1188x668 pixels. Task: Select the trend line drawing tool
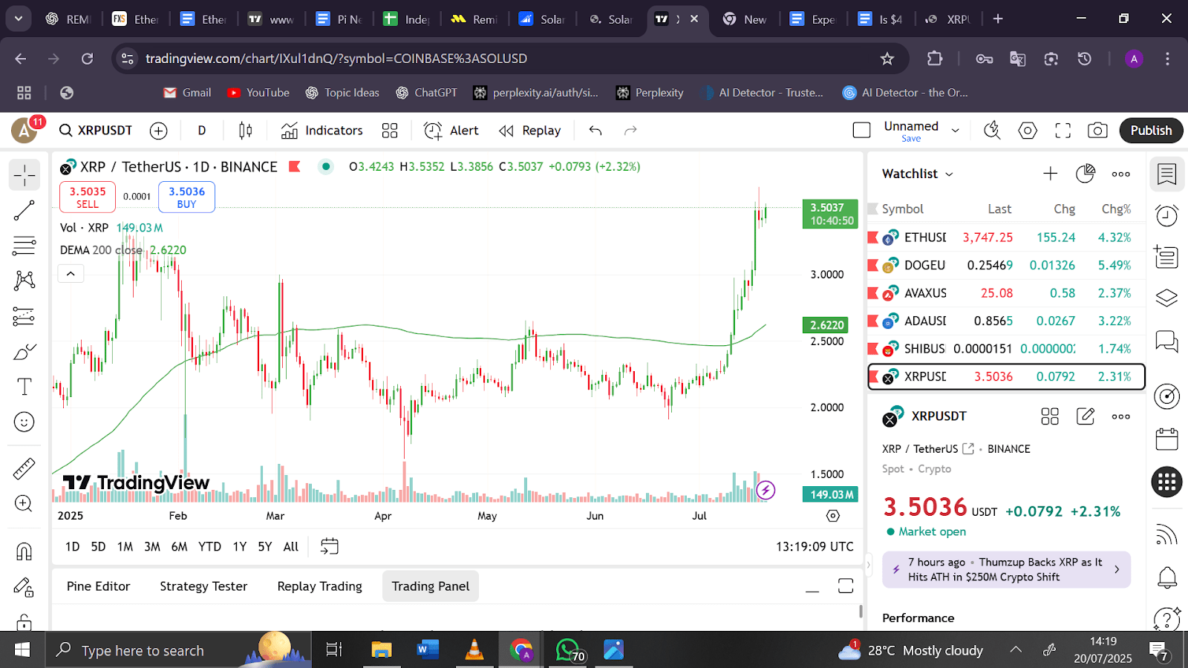25,211
